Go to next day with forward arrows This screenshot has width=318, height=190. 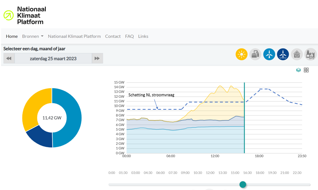[x=97, y=58]
